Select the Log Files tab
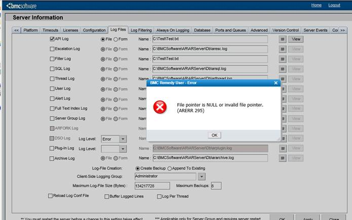Viewport: 352px width, 220px height. (x=118, y=30)
